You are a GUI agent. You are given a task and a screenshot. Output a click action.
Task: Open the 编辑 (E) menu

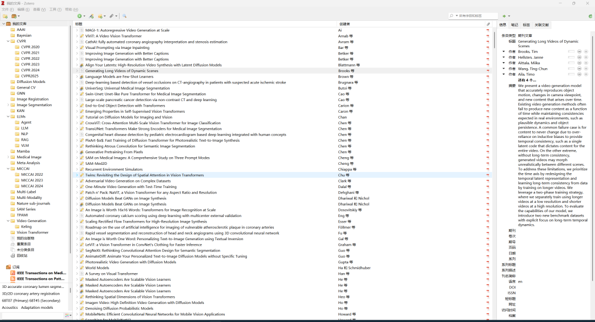[x=24, y=9]
